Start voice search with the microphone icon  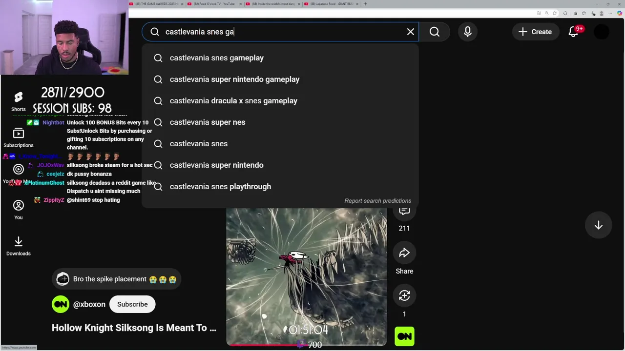(468, 32)
